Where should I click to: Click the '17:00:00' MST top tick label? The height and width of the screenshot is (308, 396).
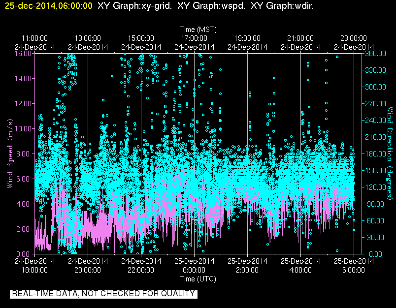coord(194,38)
